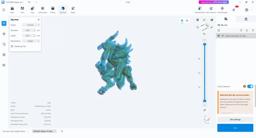Open the Repair tool

[73, 9]
